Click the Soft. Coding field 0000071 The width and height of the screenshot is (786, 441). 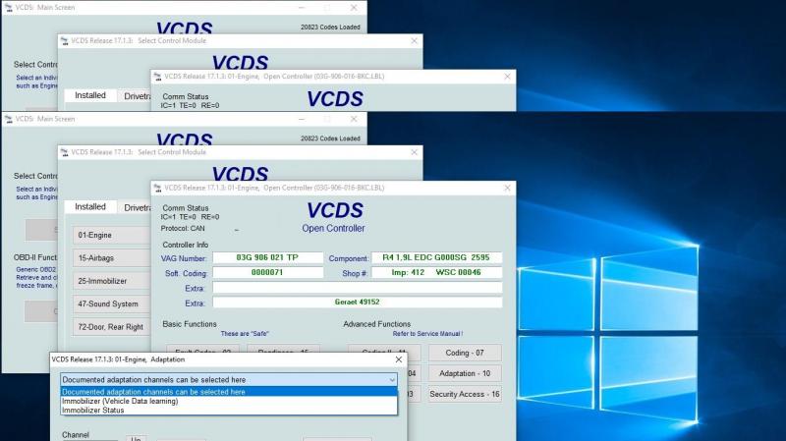pos(267,273)
